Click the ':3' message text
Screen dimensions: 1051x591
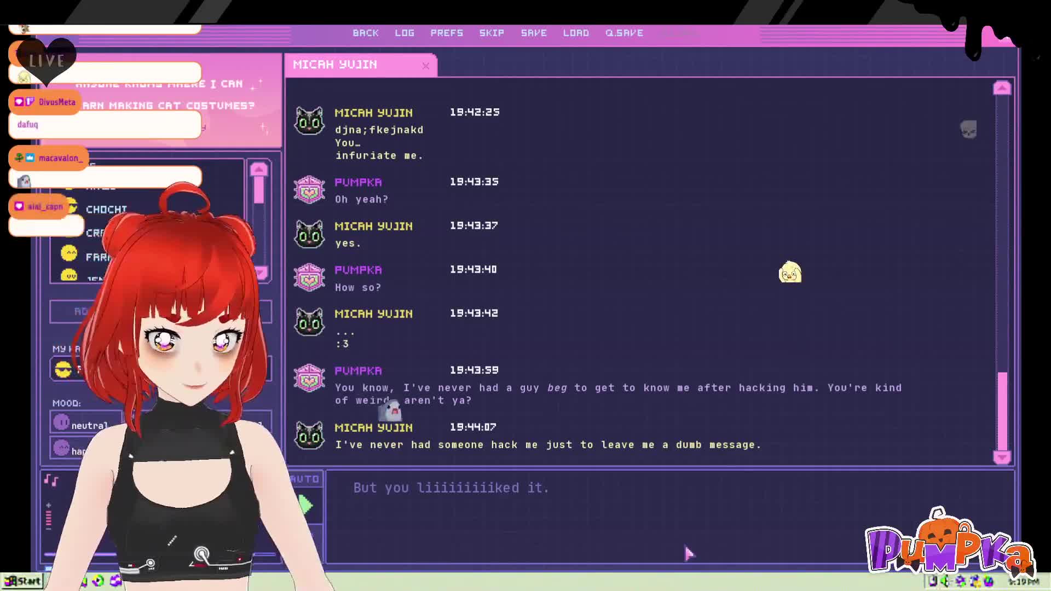tap(342, 344)
